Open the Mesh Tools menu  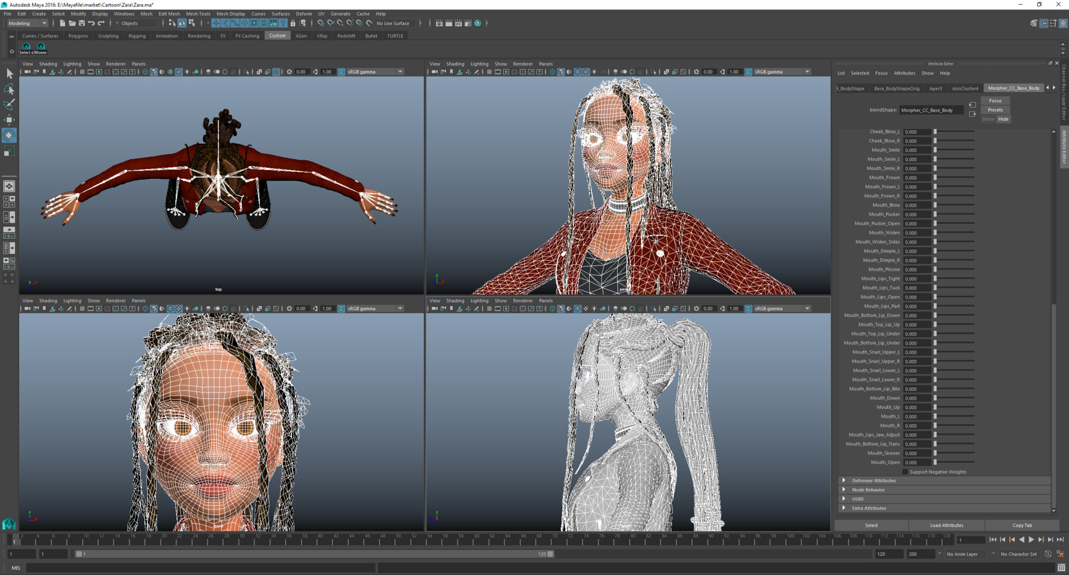click(198, 14)
